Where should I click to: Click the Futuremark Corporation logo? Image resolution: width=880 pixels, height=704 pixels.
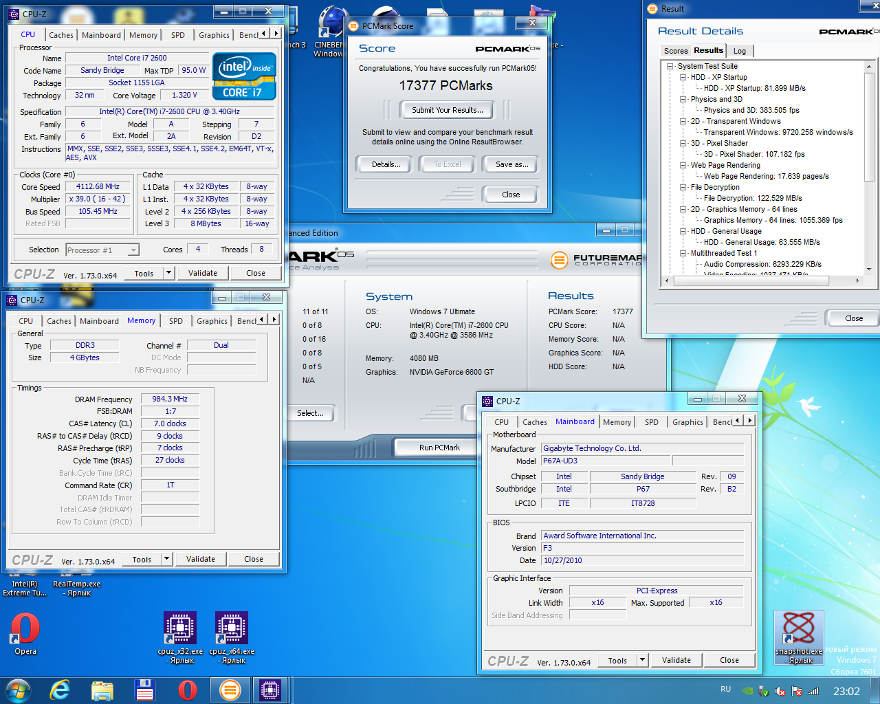click(597, 260)
